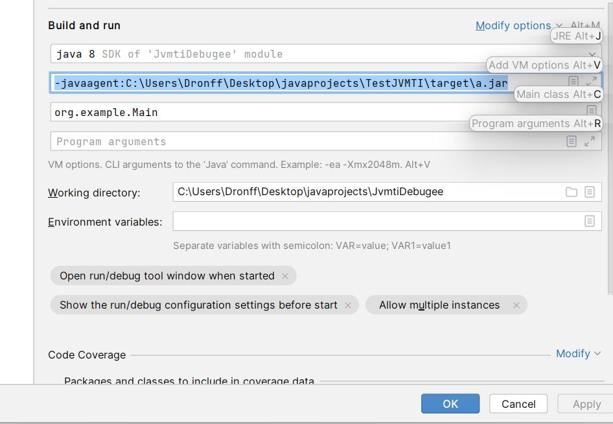The image size is (613, 424).
Task: Expand the VM options field editor
Action: pyautogui.click(x=591, y=82)
